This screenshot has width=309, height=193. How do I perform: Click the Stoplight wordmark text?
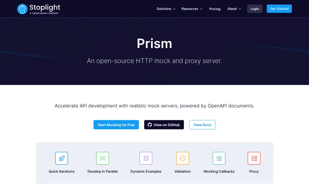point(45,7)
